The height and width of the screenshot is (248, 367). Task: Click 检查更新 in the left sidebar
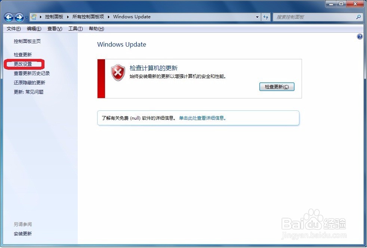coord(23,55)
